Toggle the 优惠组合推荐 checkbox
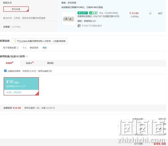The image size is (168, 146). (x=5, y=71)
